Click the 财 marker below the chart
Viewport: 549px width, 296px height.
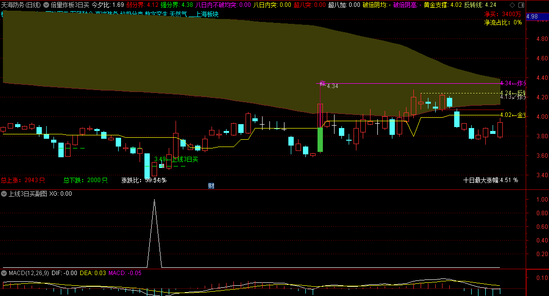tap(211, 186)
